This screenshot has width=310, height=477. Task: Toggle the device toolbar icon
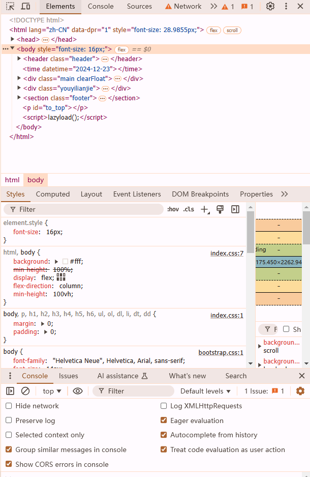(26, 6)
